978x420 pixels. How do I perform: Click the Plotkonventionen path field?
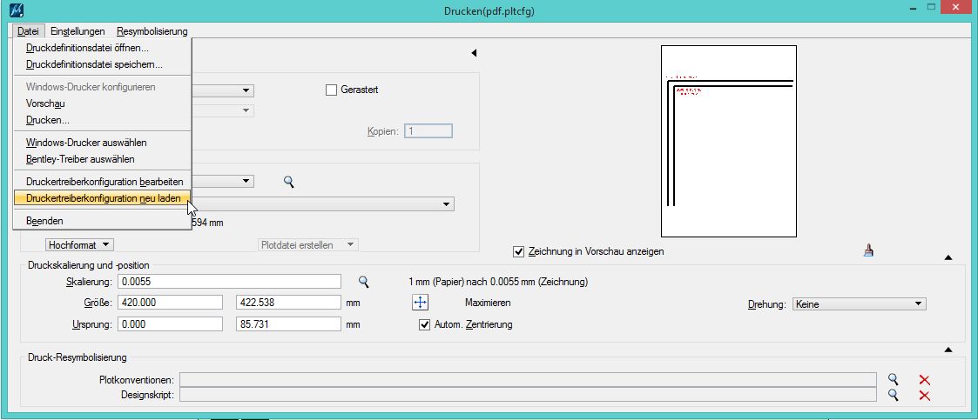(x=528, y=379)
